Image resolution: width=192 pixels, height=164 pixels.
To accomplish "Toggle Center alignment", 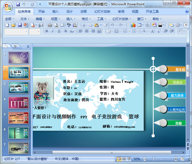I will click(x=87, y=31).
